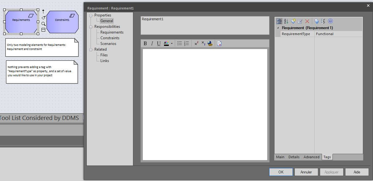Open Files under Related
Screen dimensions: 373x181
pos(104,55)
